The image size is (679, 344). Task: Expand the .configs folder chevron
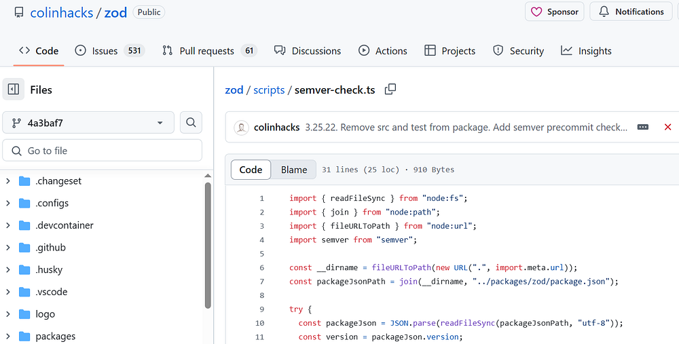7,203
